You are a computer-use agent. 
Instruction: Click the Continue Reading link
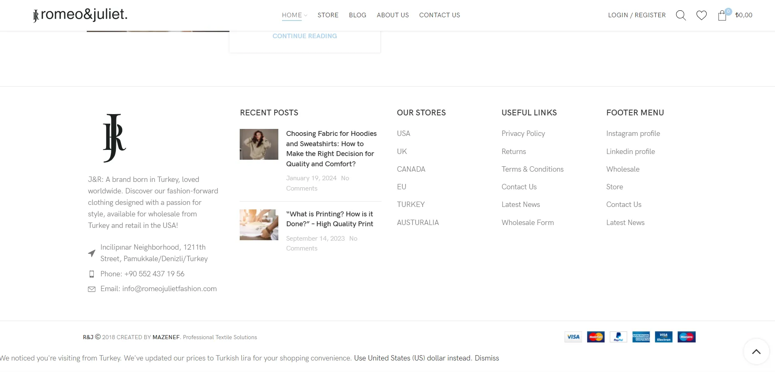pos(304,36)
